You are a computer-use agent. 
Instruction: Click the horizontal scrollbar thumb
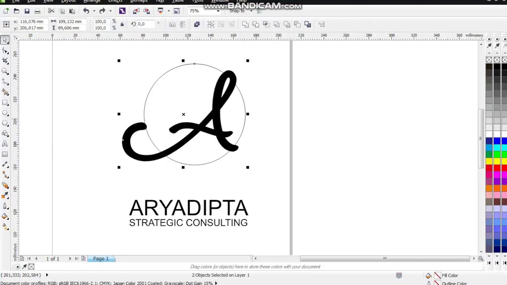tap(384, 258)
